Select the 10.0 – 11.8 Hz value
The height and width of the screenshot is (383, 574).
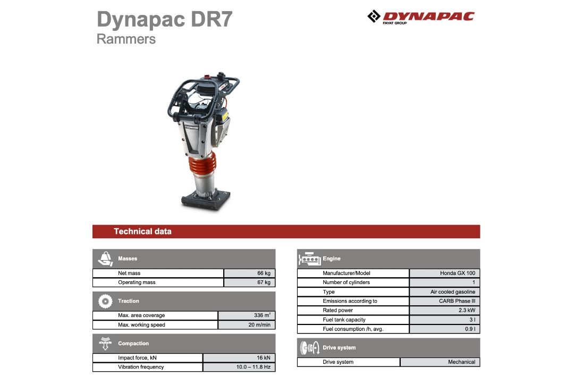point(254,367)
